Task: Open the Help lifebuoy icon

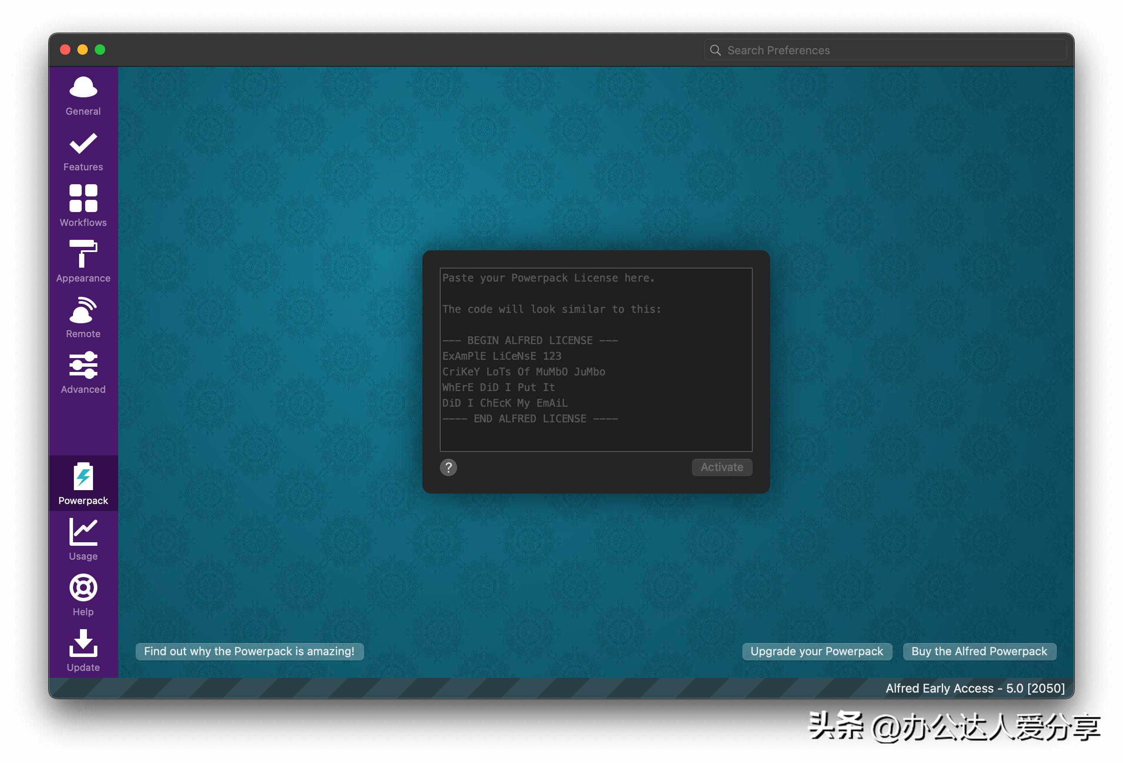Action: [83, 587]
